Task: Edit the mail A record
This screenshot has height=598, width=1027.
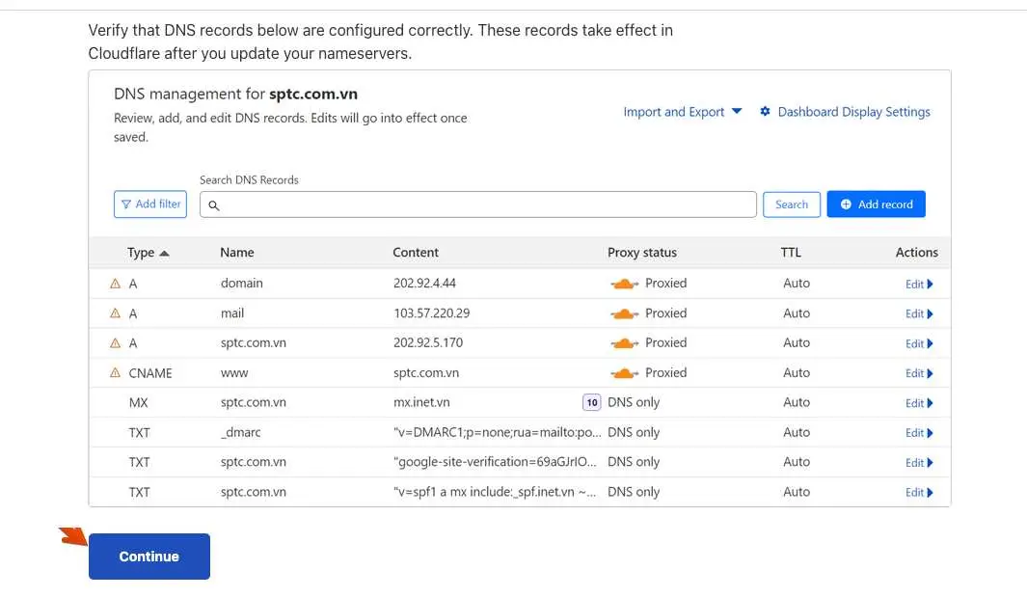Action: pos(919,313)
